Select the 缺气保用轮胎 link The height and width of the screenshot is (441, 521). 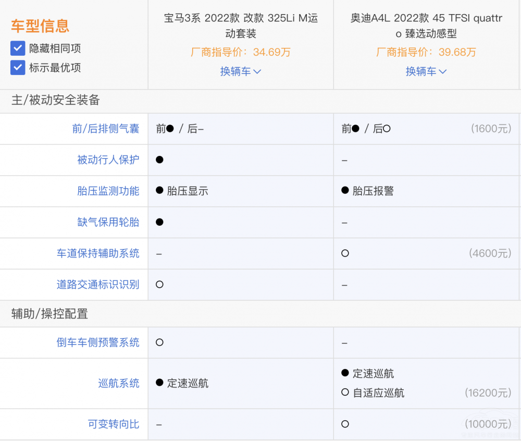(108, 222)
